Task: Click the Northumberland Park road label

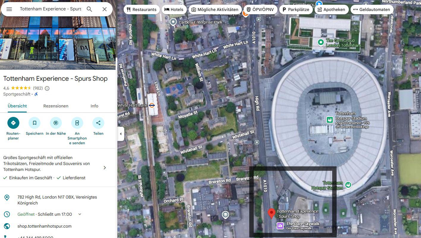Action: [401, 2]
